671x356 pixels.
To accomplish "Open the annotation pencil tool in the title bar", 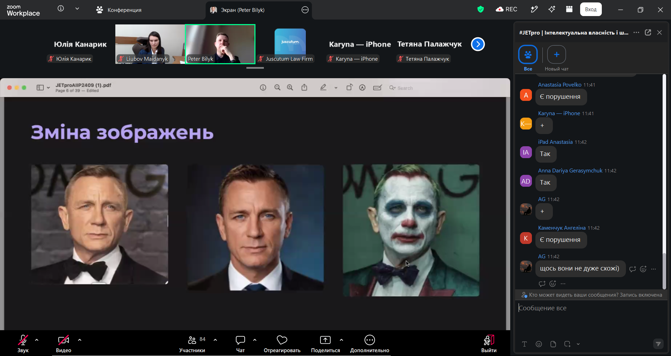I will pyautogui.click(x=534, y=9).
